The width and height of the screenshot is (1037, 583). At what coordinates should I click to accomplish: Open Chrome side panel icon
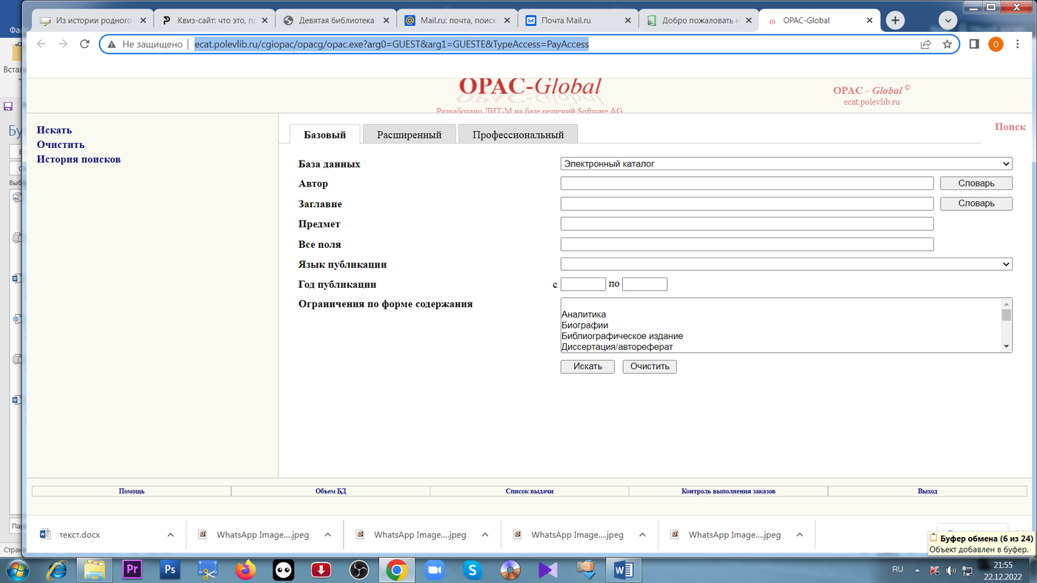click(974, 44)
